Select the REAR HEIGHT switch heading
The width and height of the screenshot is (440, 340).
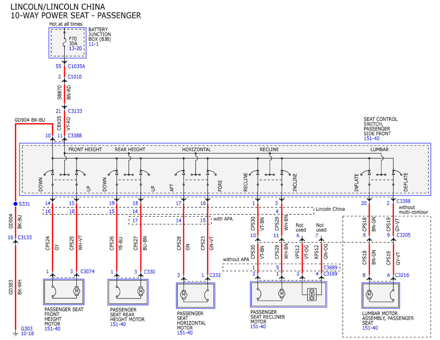coord(130,149)
